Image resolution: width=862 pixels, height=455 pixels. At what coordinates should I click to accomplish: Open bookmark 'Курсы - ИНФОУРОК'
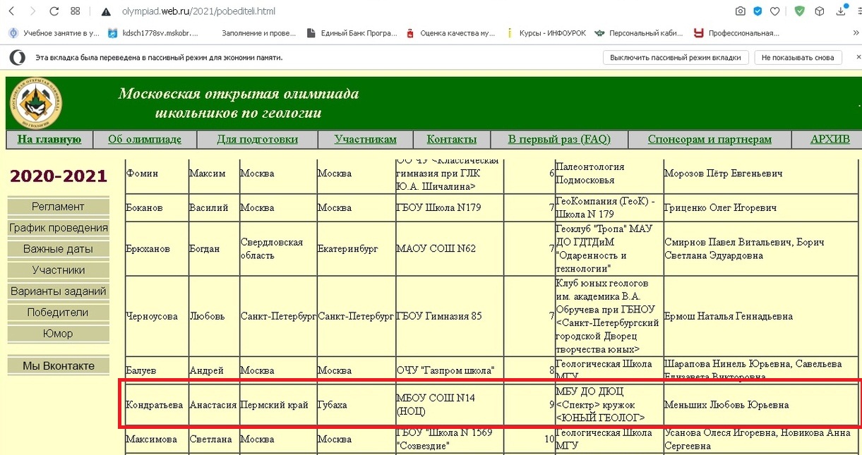(546, 32)
